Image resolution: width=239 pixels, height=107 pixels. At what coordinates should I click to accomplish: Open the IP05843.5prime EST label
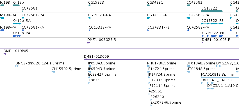102,63
